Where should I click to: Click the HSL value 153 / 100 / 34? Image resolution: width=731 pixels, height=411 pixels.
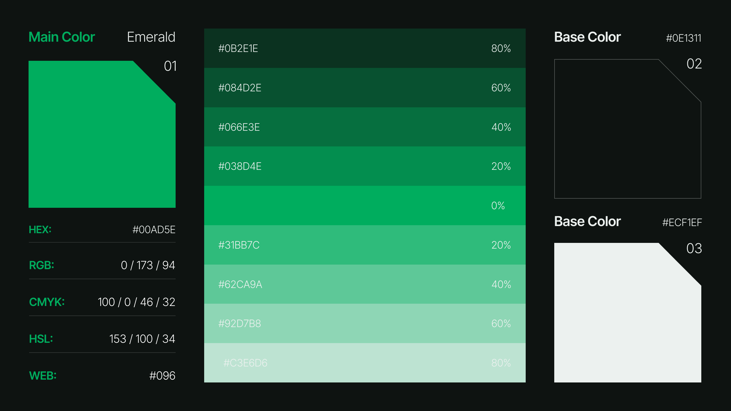coord(142,339)
